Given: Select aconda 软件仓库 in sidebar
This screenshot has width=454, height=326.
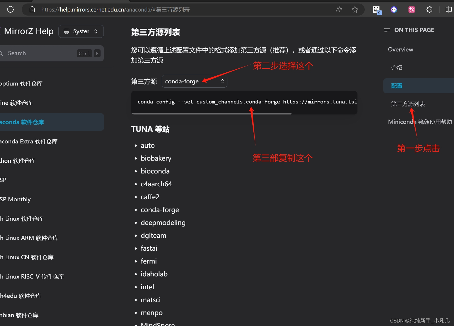Looking at the screenshot, I should coord(52,122).
